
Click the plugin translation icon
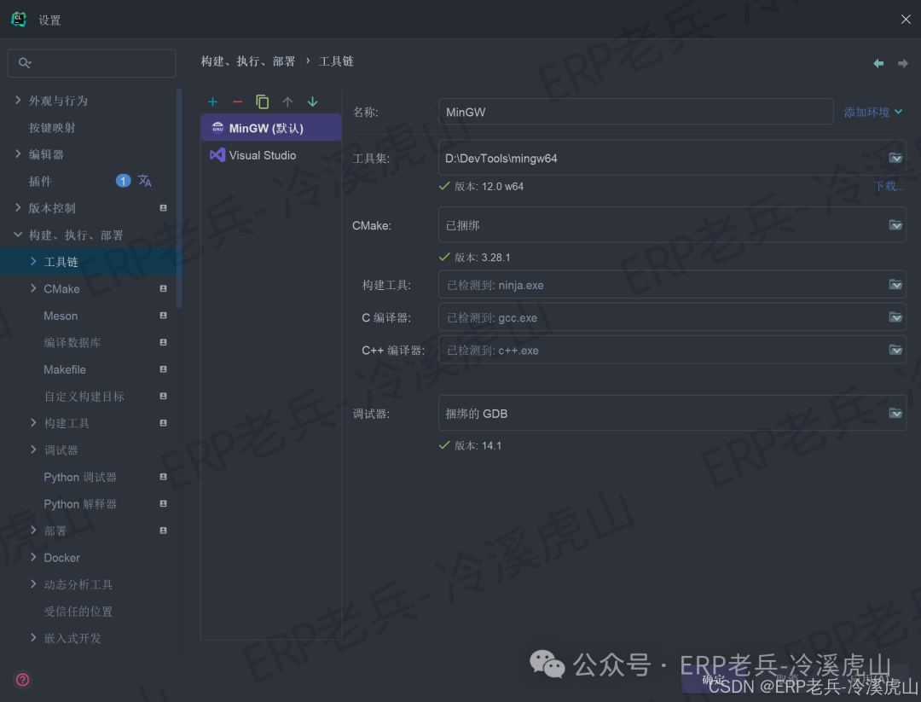click(x=145, y=180)
